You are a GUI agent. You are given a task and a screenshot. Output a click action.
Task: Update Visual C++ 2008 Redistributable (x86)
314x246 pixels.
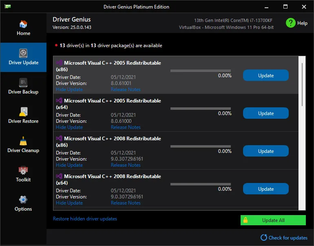[x=266, y=151]
